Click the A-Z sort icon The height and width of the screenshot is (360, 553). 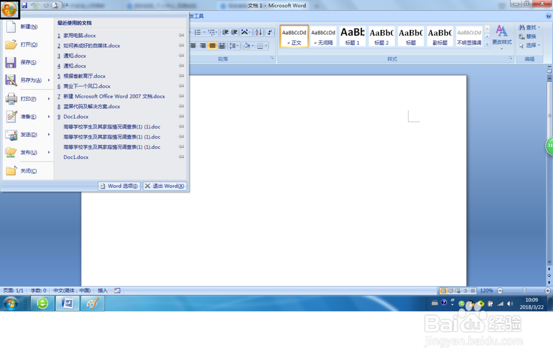click(258, 33)
